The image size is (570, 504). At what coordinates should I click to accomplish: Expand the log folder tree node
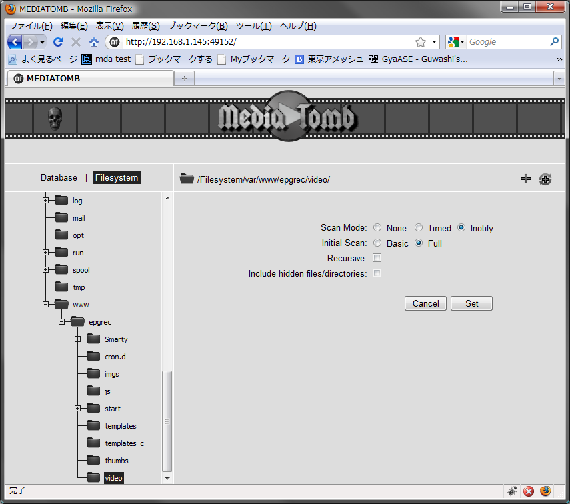point(45,201)
